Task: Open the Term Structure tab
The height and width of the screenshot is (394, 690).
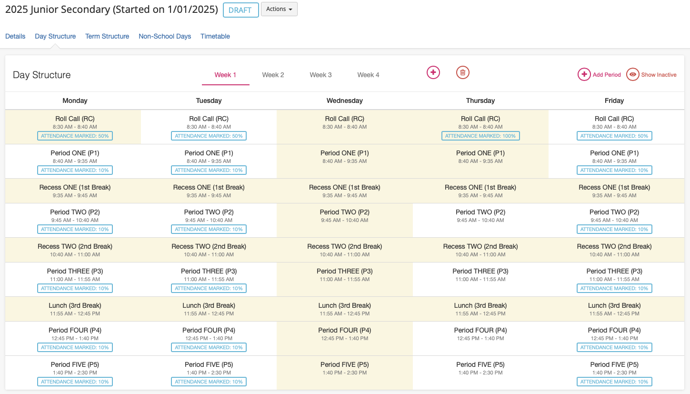Action: [x=107, y=36]
